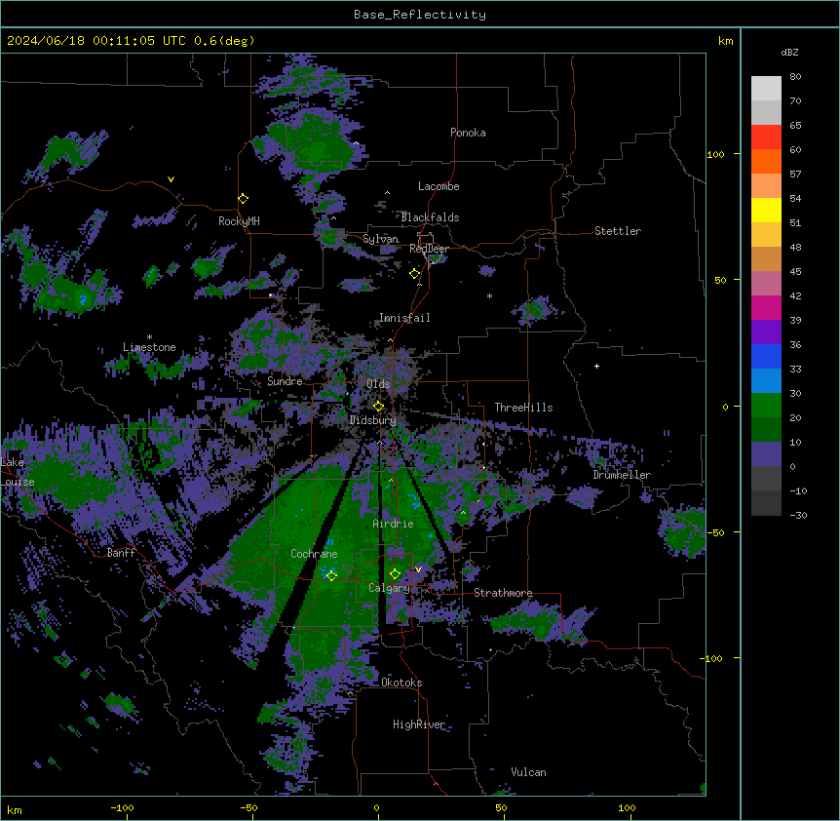Click the white plus marker north of Drumheller
The width and height of the screenshot is (840, 821).
point(596,366)
